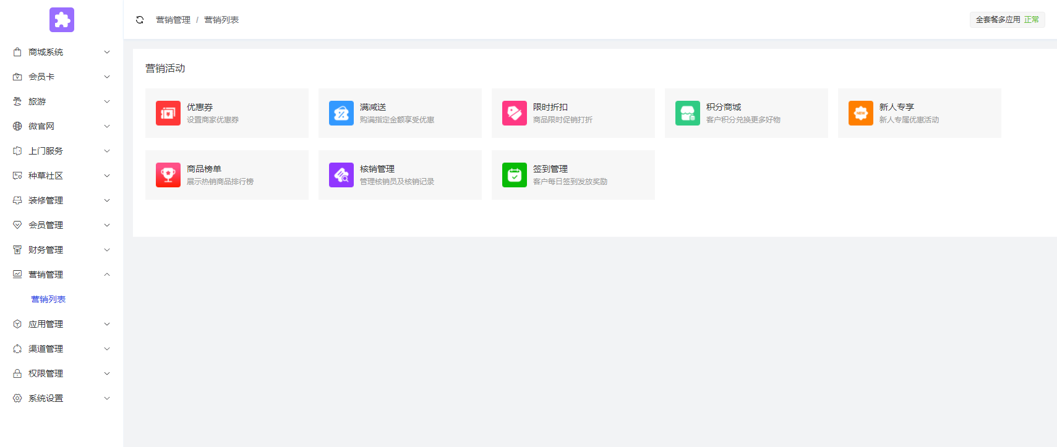
Task: Expand 会员卡 menu via its chevron
Action: coord(107,77)
